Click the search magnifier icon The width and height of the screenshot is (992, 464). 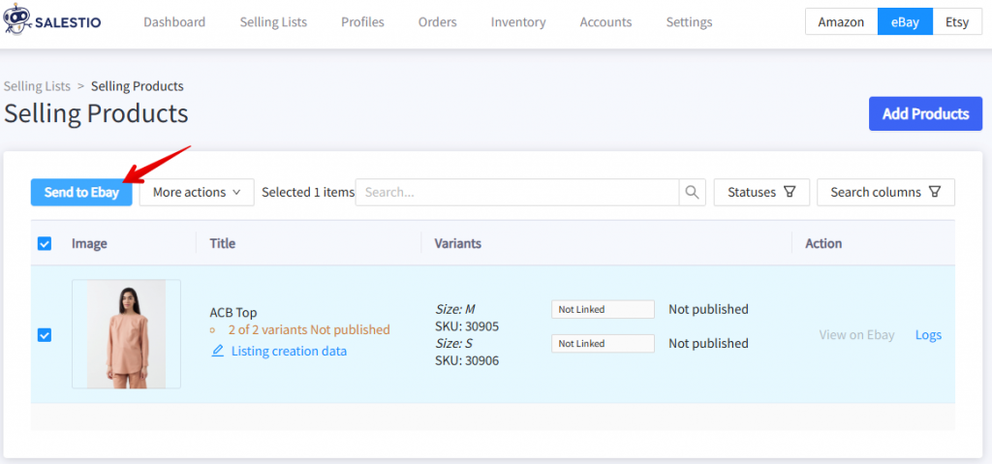(x=692, y=192)
